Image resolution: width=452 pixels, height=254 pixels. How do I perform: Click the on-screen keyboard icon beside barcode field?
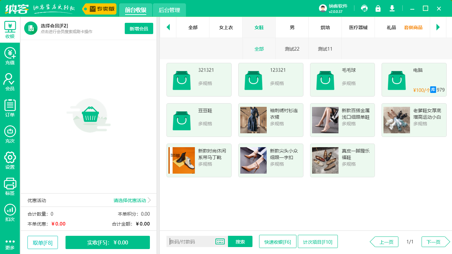tap(219, 241)
